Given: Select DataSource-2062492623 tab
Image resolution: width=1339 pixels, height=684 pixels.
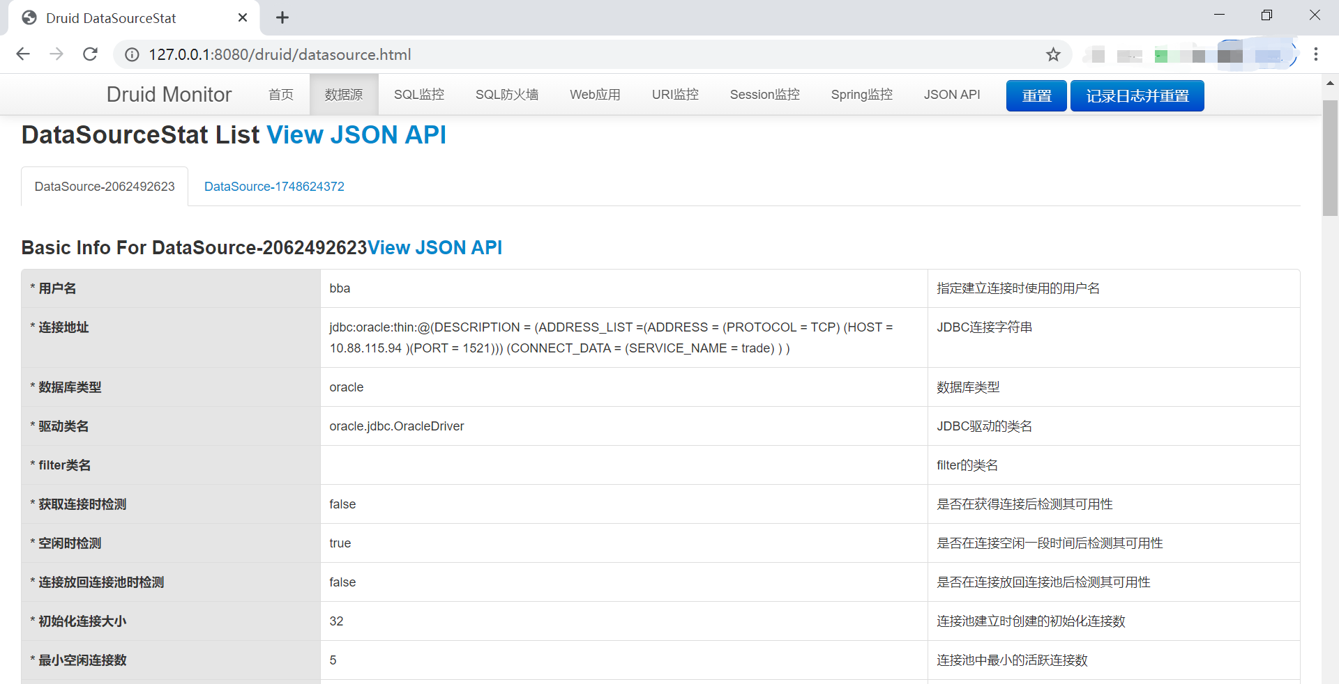Looking at the screenshot, I should point(105,187).
